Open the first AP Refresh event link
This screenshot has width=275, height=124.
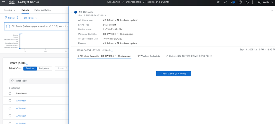[21, 101]
